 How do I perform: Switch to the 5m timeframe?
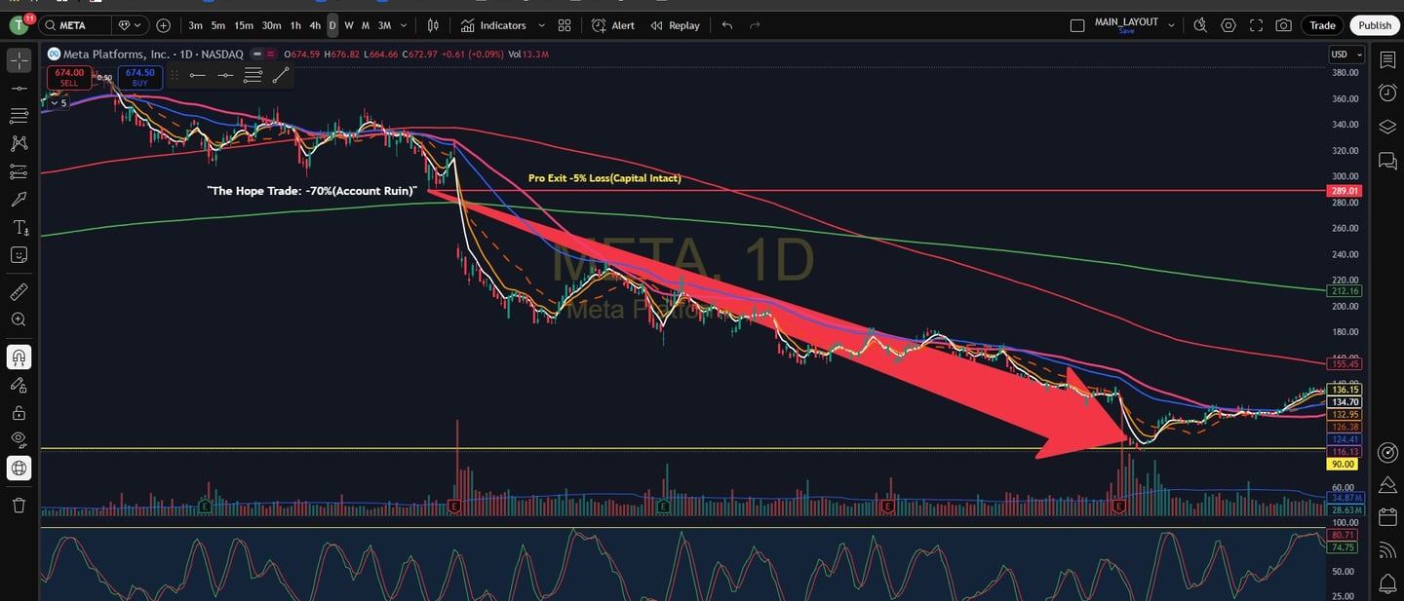coord(217,25)
